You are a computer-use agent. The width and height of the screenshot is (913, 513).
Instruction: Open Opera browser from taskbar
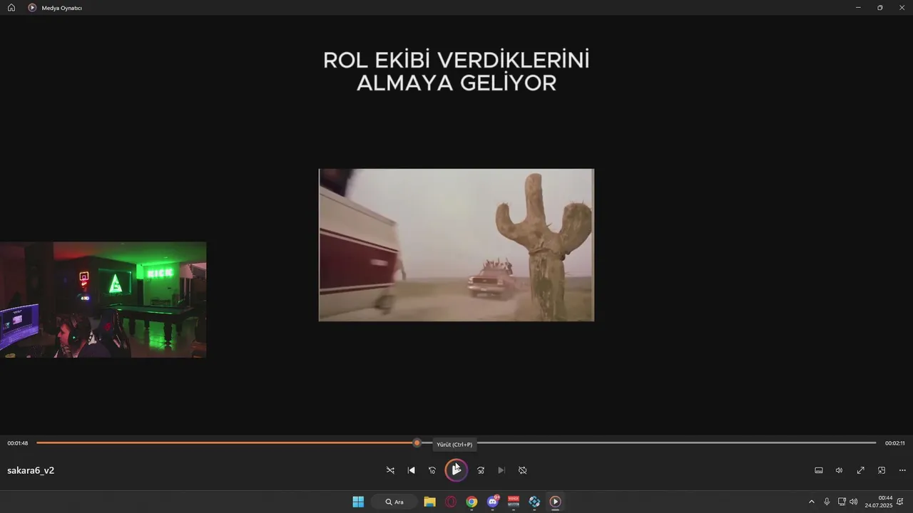(x=450, y=502)
